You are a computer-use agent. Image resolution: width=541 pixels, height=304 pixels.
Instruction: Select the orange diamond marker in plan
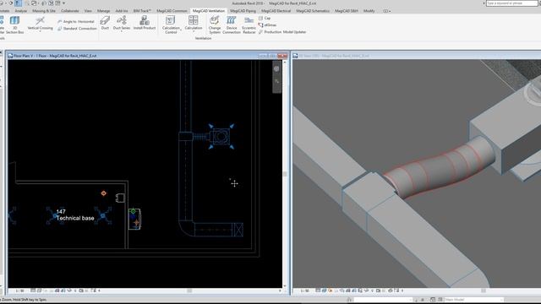103,193
